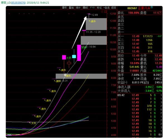Open F10 company info
The image size is (164, 139).
click(x=92, y=8)
